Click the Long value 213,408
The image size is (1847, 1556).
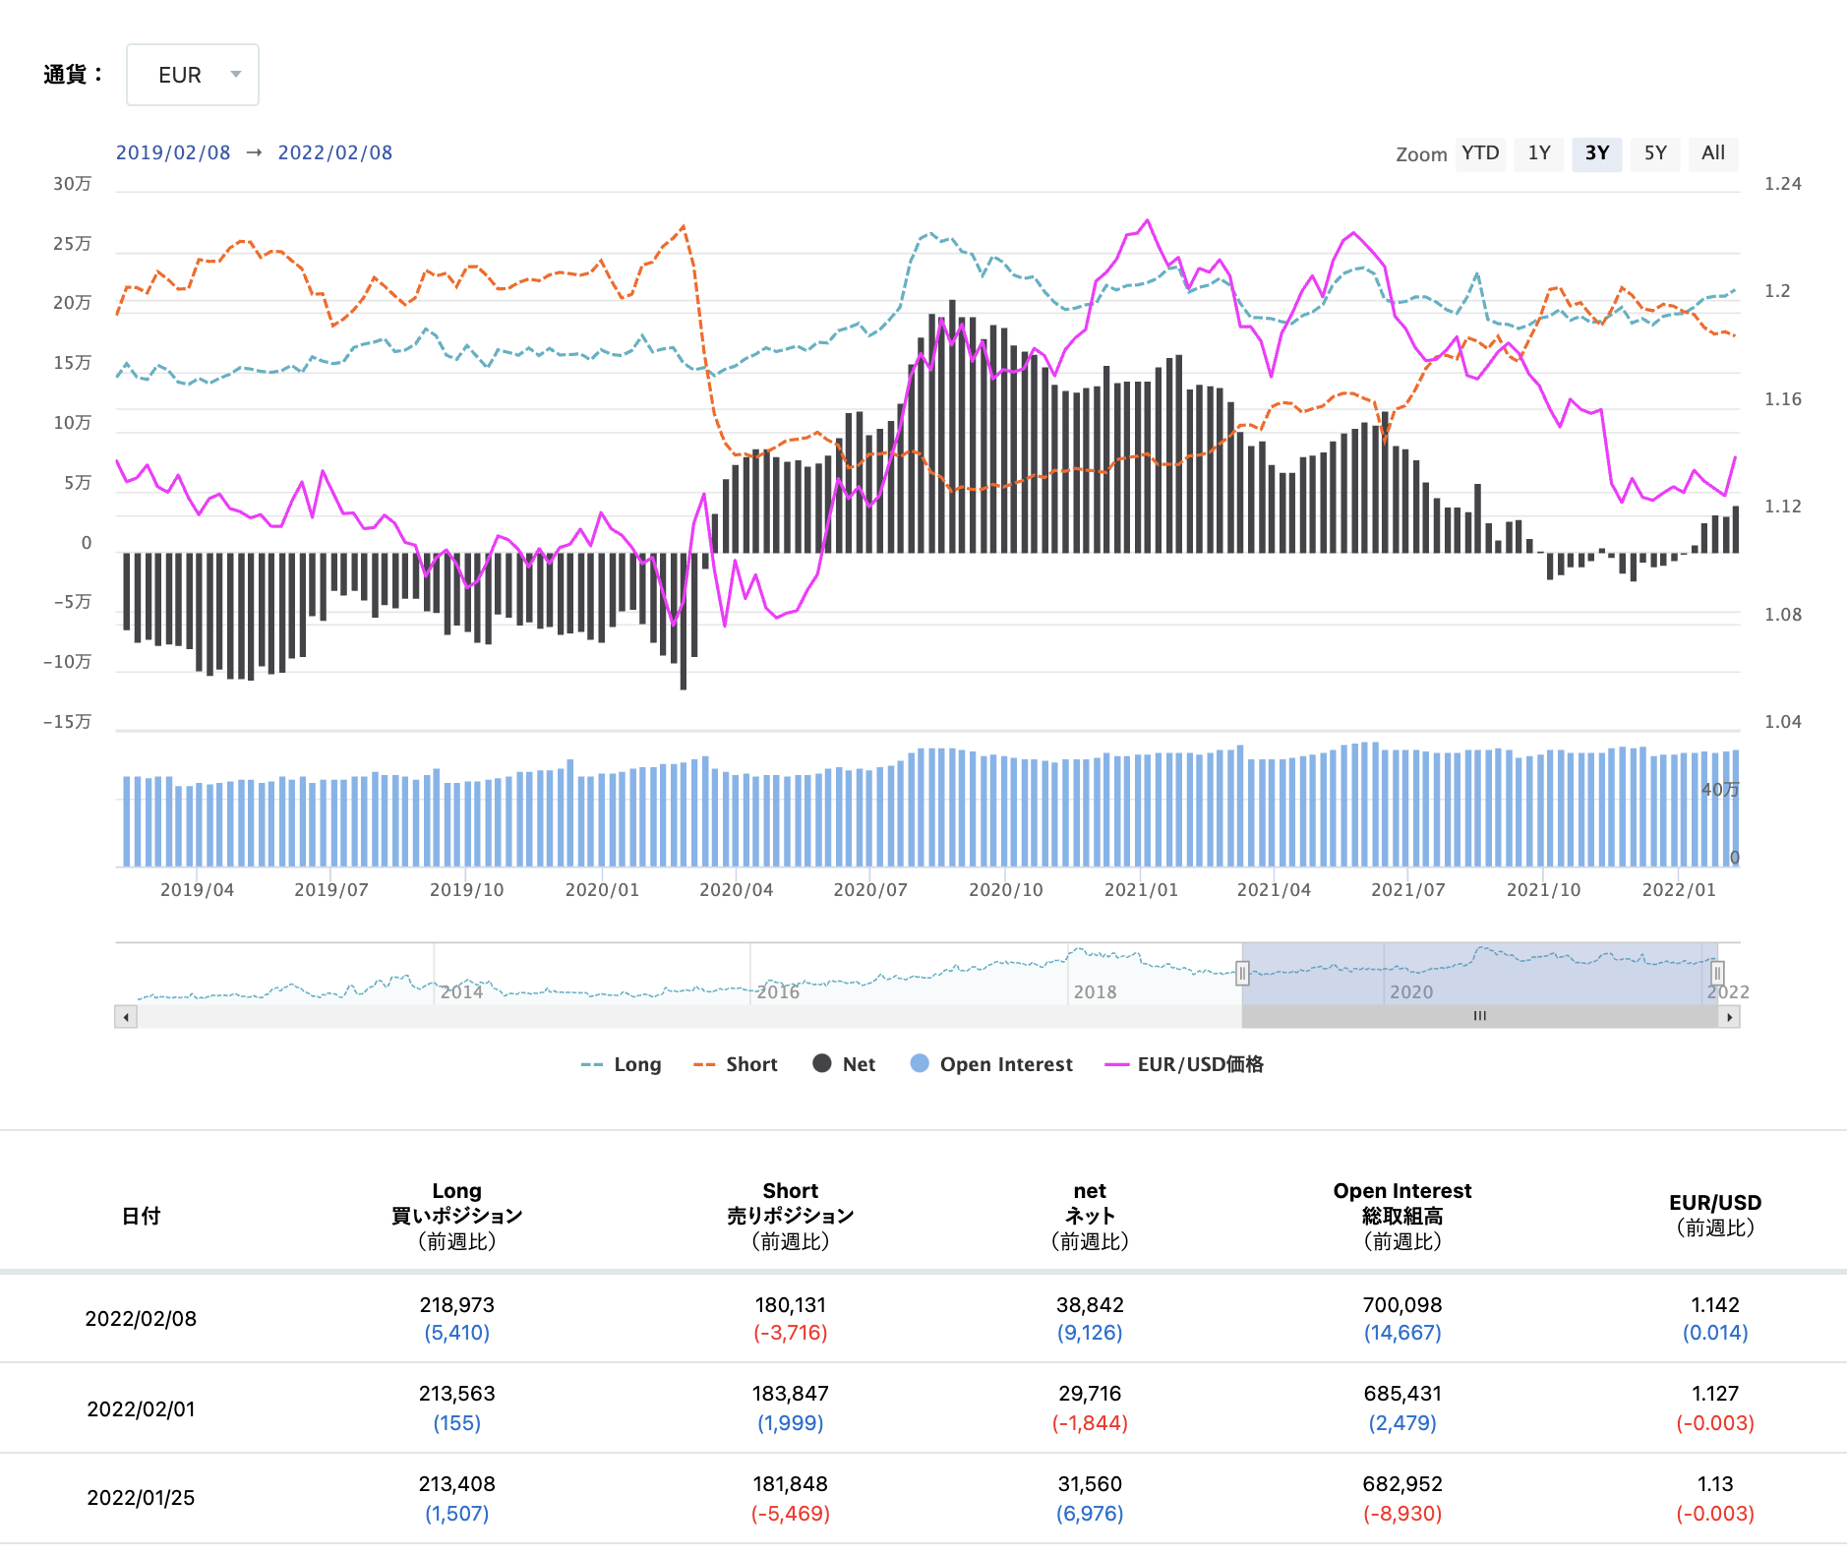click(457, 1484)
